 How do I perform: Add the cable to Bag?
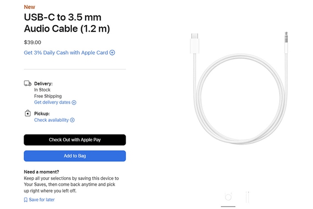[x=75, y=156]
